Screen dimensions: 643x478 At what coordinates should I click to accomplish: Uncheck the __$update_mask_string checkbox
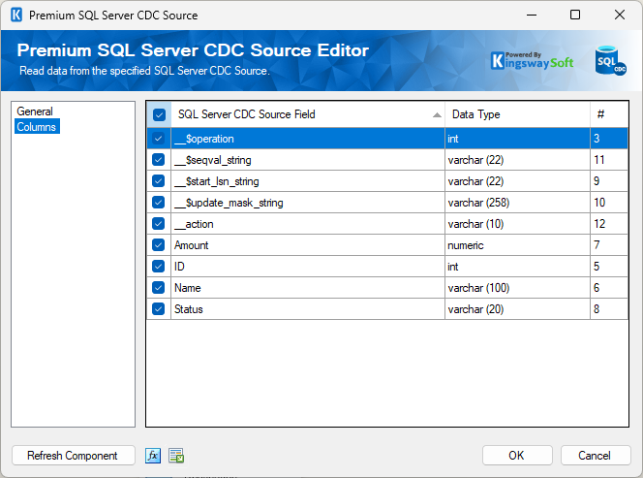(x=158, y=203)
